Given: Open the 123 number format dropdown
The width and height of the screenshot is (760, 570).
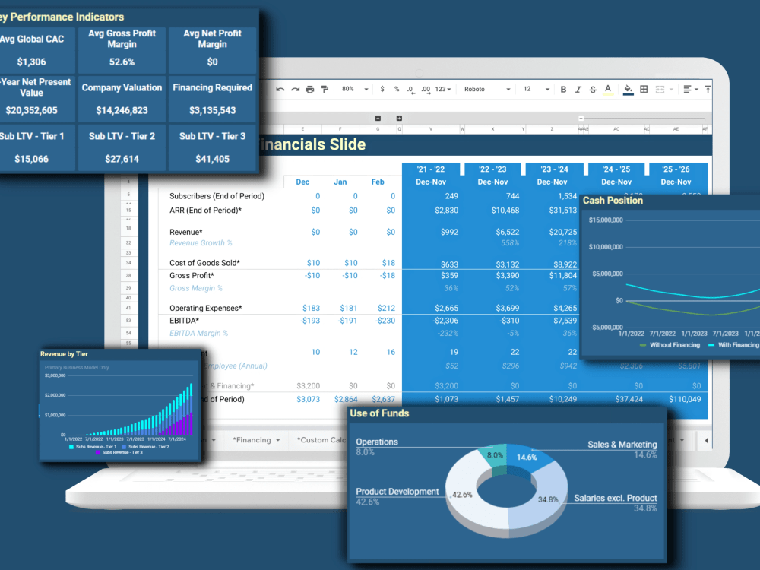Looking at the screenshot, I should (x=443, y=89).
